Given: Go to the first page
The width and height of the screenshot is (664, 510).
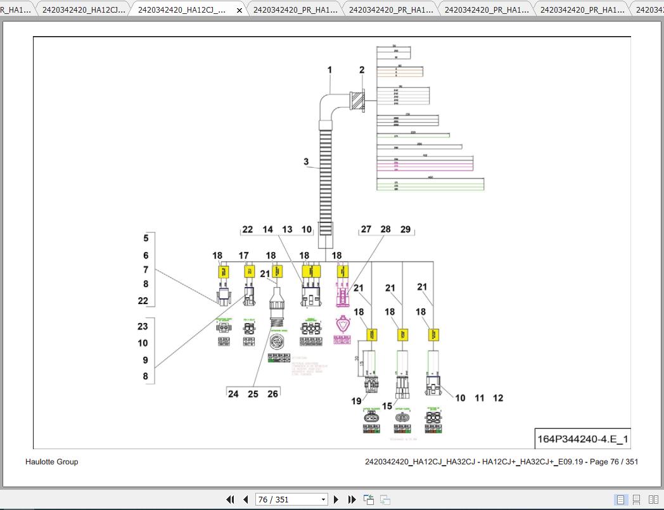Looking at the screenshot, I should tap(231, 499).
